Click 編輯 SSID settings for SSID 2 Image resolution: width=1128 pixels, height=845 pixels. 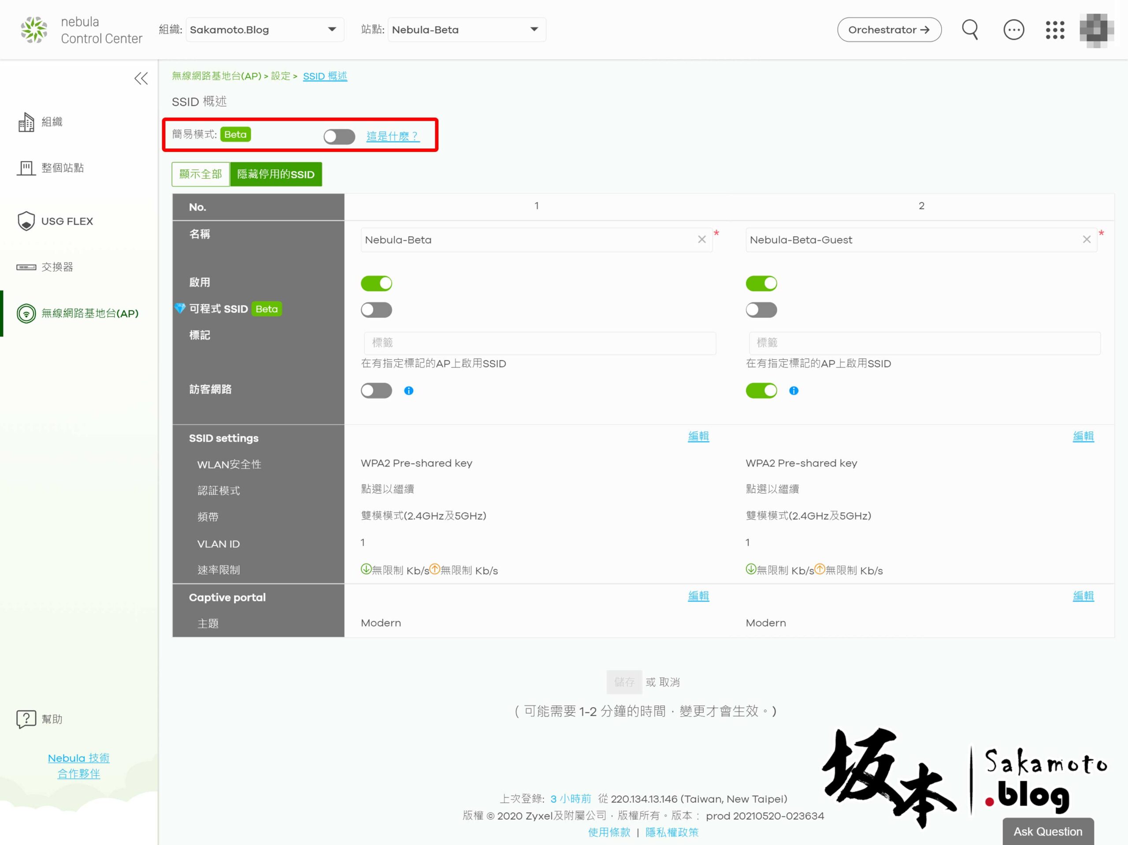click(x=1083, y=436)
